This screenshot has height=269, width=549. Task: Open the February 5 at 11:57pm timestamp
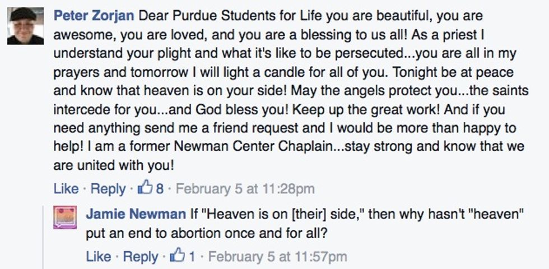(277, 257)
